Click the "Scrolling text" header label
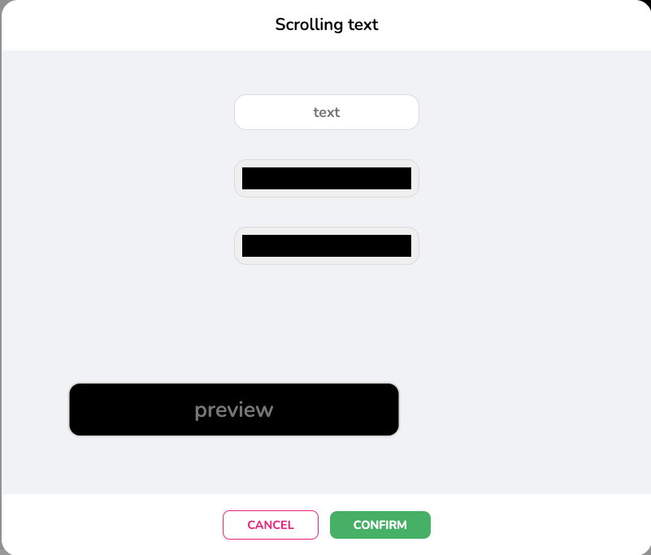This screenshot has width=651, height=555. 326,24
